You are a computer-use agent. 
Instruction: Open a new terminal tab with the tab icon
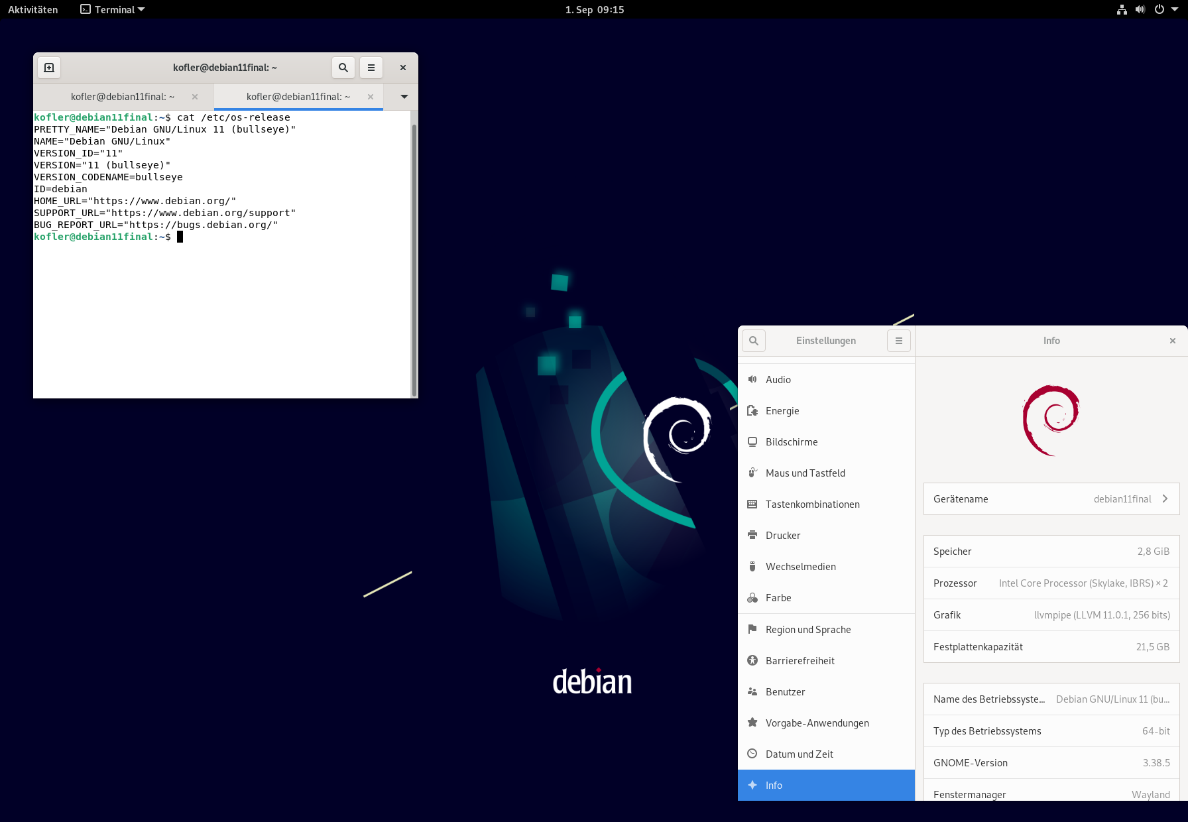[48, 67]
